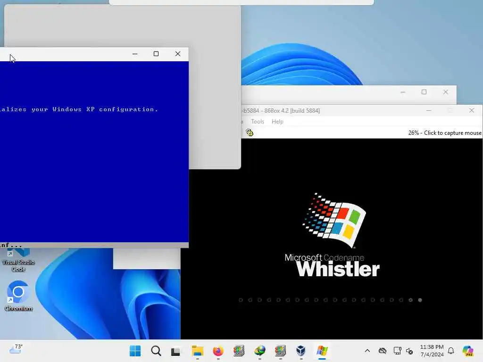Select the active Windows flag taskbar app

(322, 351)
